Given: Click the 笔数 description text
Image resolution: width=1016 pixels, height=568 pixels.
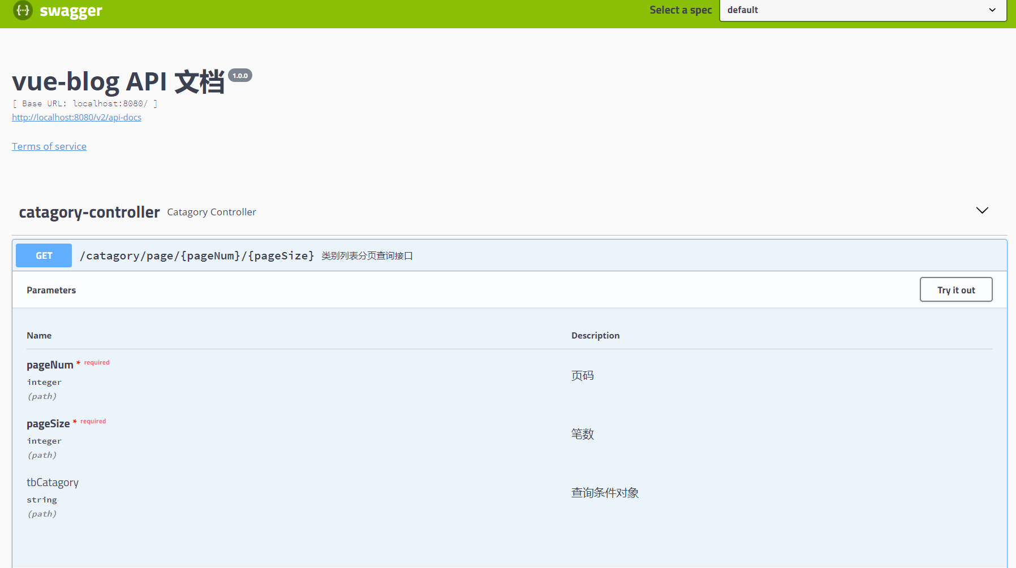Looking at the screenshot, I should pyautogui.click(x=583, y=434).
